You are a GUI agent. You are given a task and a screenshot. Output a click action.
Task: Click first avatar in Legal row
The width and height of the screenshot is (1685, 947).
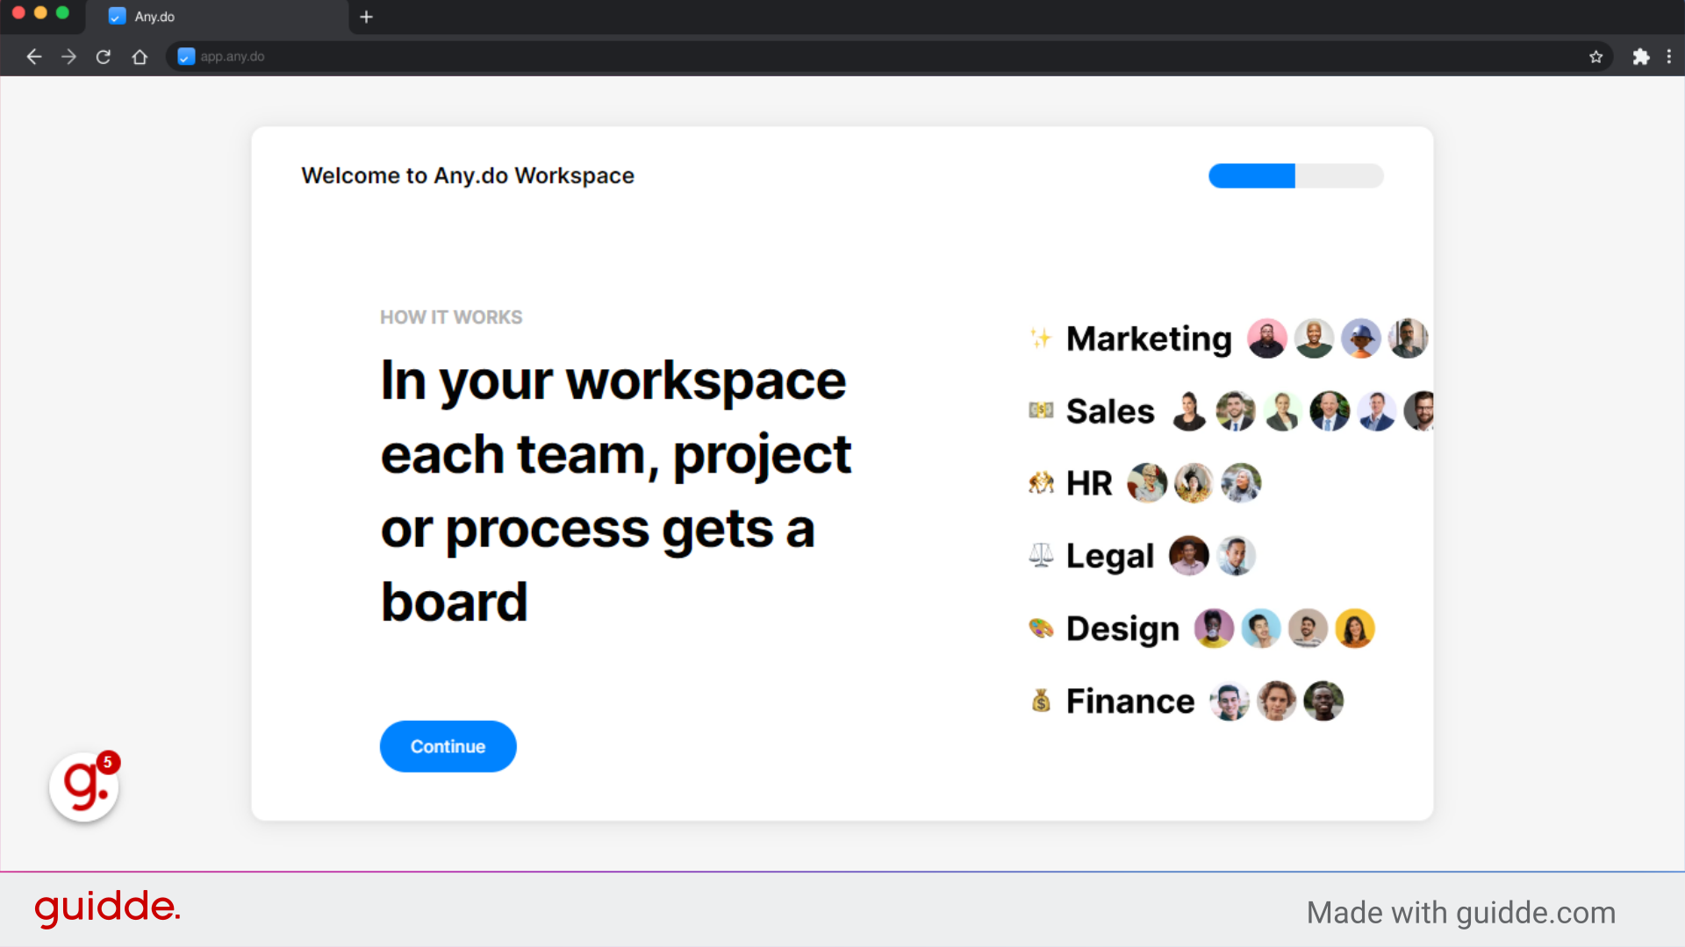[x=1189, y=556]
